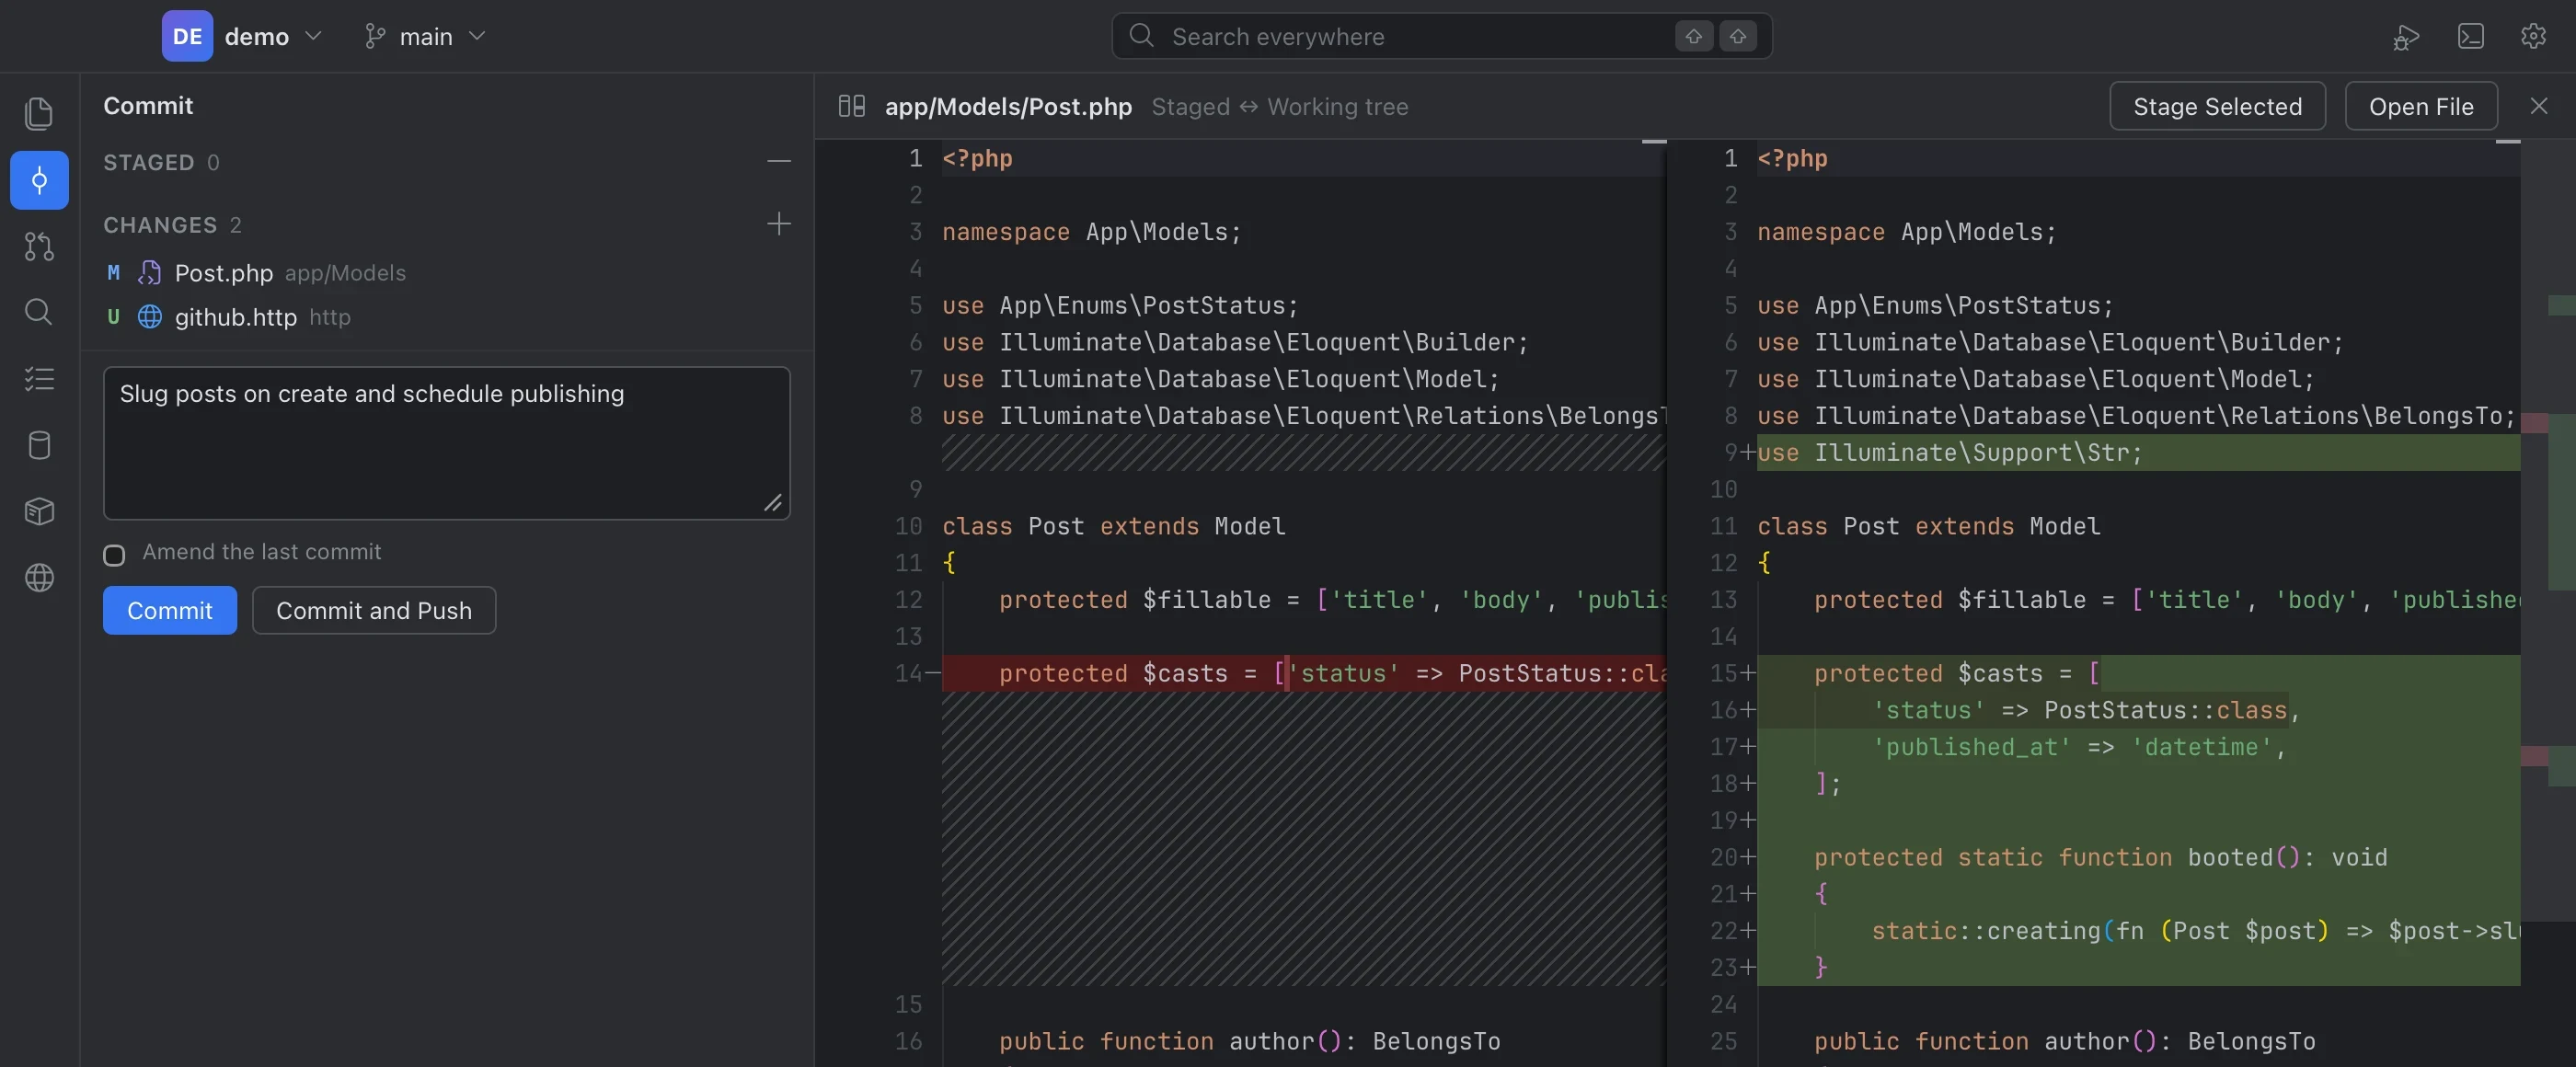This screenshot has width=2576, height=1067.
Task: Open the Run and Debug icon
Action: tap(2406, 37)
